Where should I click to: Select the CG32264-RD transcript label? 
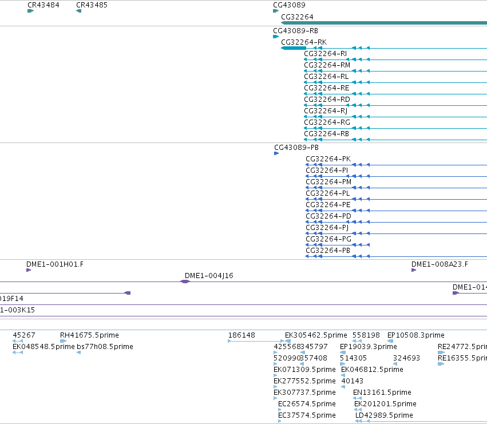pyautogui.click(x=327, y=100)
